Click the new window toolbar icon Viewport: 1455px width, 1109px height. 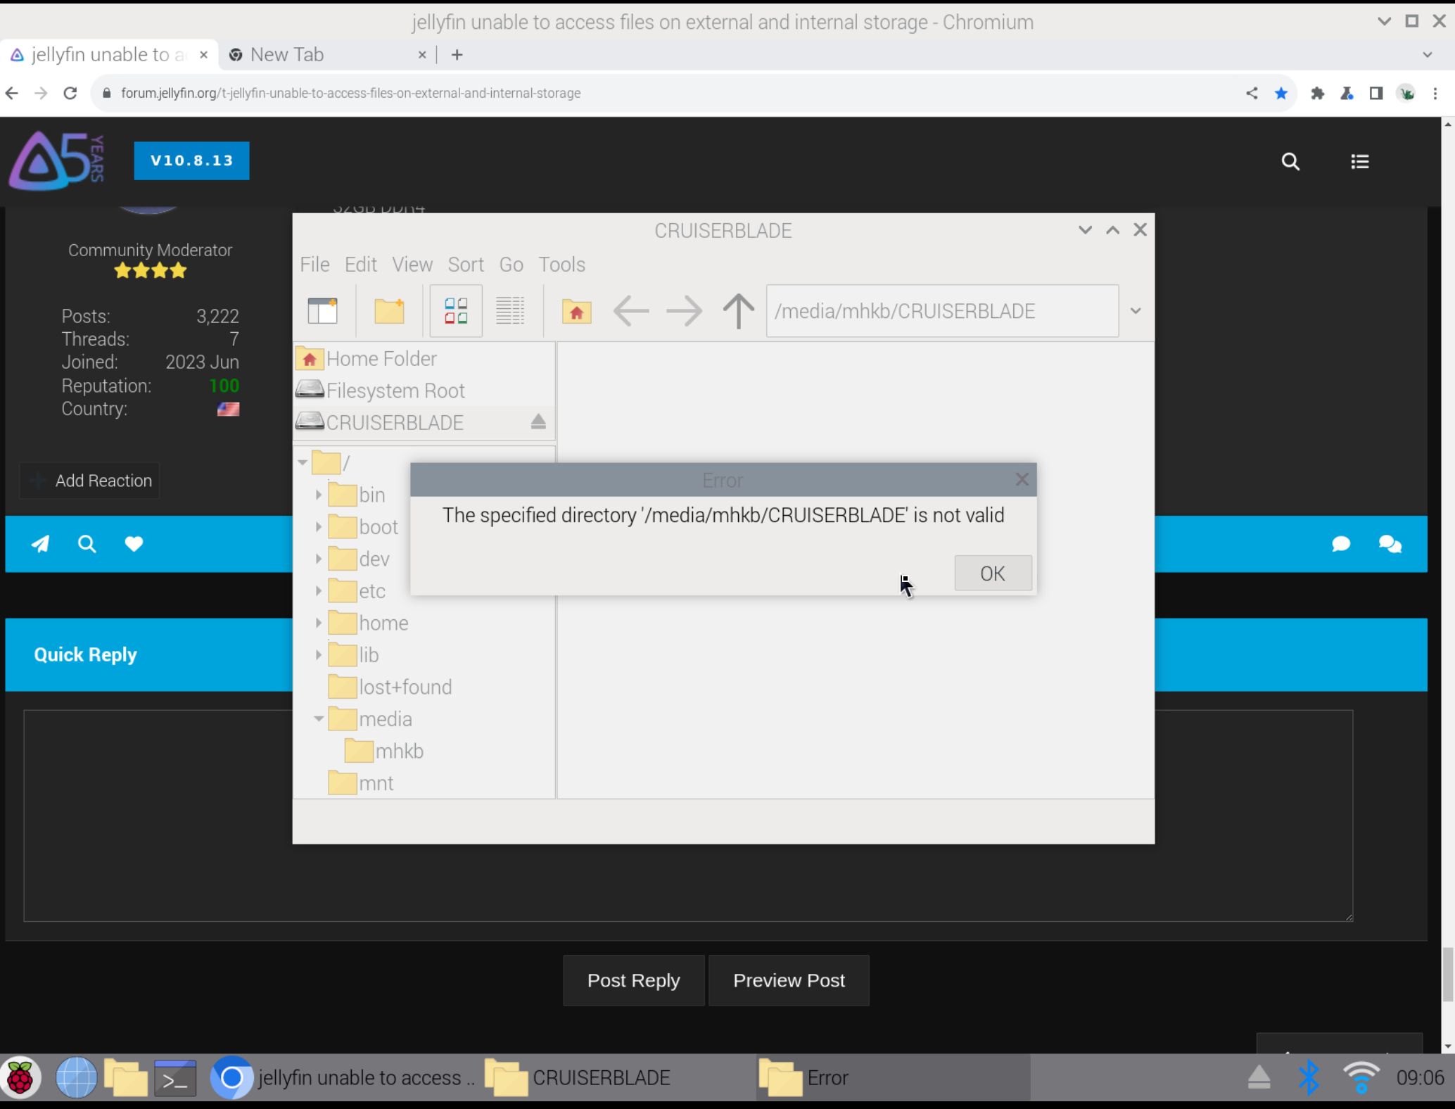pos(323,311)
